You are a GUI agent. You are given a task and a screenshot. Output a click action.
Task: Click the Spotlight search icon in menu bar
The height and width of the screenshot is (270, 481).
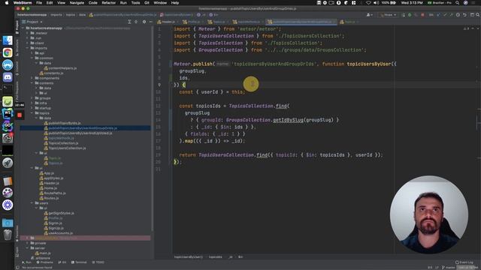(x=458, y=3)
